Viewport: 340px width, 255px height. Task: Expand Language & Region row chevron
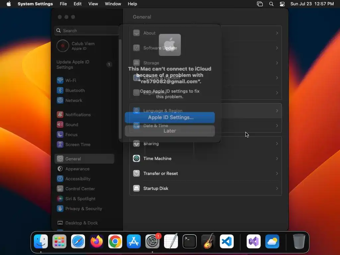[277, 111]
